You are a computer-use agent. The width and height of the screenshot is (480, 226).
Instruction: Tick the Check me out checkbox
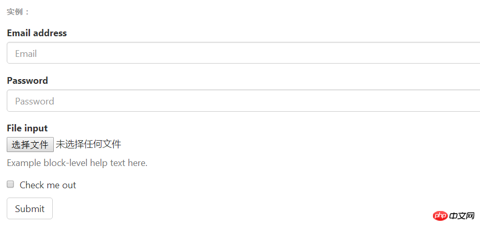tap(10, 184)
